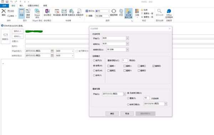Check the Monday (星期一) checkbox
This screenshot has width=214, height=135.
[x=108, y=66]
